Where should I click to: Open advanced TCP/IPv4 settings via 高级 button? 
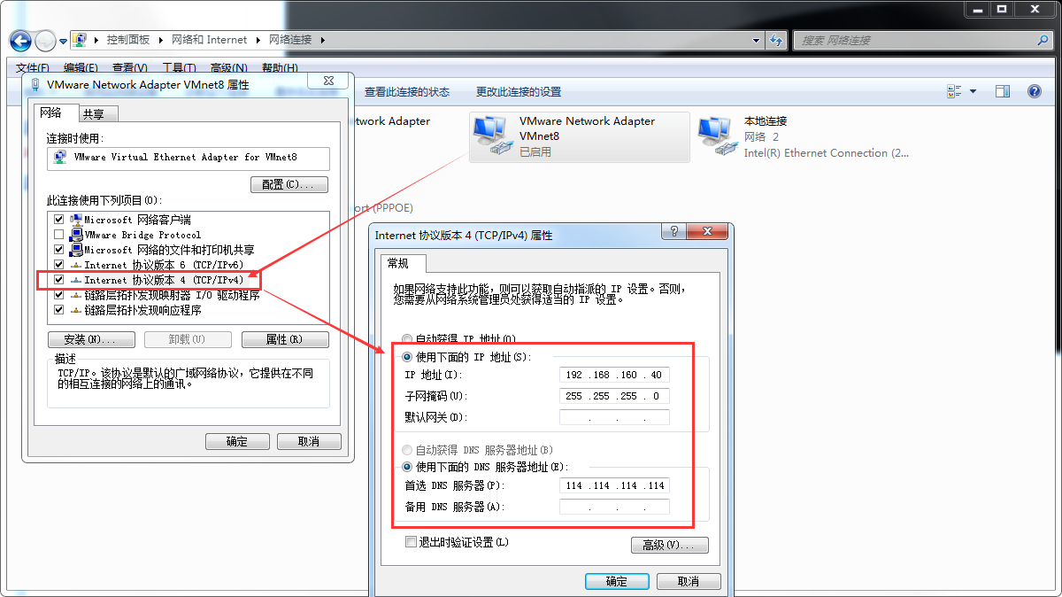[x=670, y=545]
